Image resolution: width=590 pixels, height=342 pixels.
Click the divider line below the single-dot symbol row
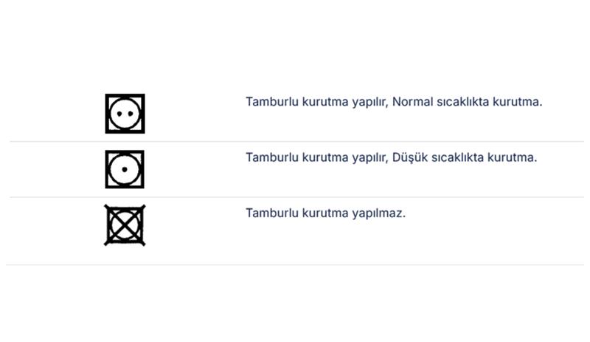(x=297, y=196)
